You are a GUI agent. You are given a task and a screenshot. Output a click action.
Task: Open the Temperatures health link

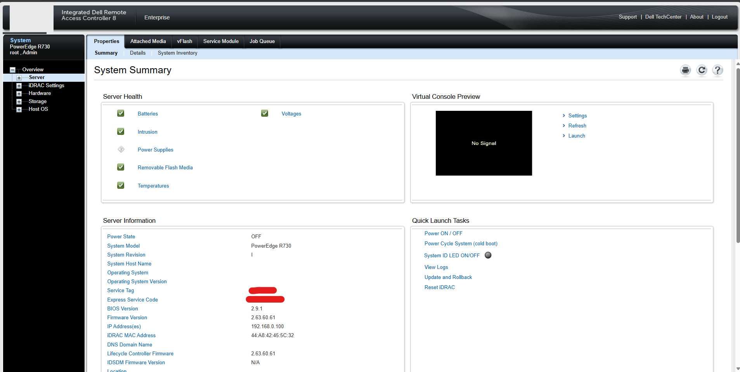(x=153, y=186)
